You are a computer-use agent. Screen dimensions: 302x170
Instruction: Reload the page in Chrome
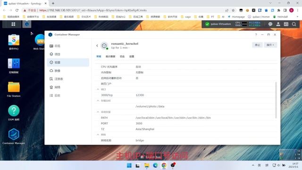coord(17,10)
